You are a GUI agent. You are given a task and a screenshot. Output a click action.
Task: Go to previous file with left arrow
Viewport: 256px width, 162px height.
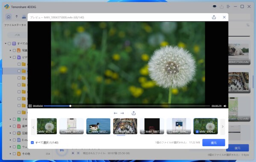[x=115, y=113]
